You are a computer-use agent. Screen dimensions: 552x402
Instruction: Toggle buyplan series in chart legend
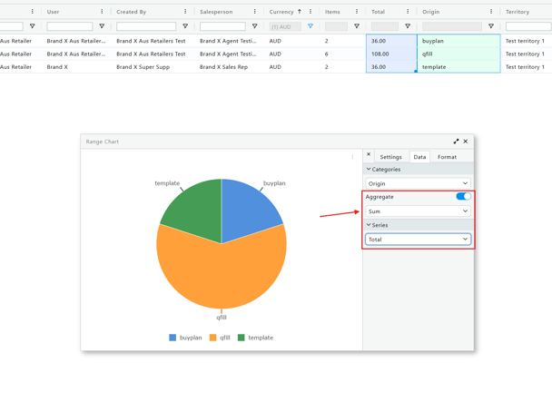click(x=185, y=338)
